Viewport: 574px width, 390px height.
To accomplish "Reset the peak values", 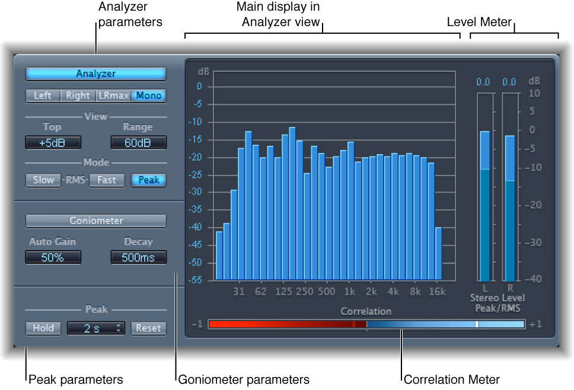I will point(148,328).
